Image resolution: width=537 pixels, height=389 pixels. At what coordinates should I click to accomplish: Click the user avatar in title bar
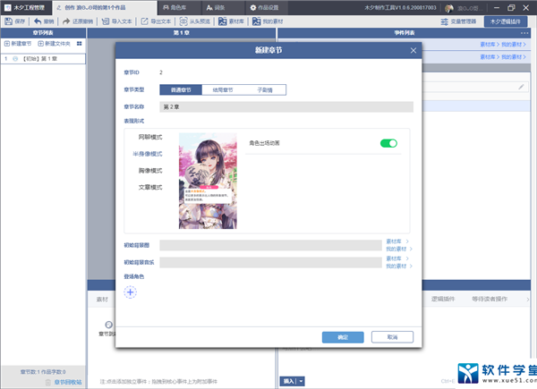click(x=449, y=8)
